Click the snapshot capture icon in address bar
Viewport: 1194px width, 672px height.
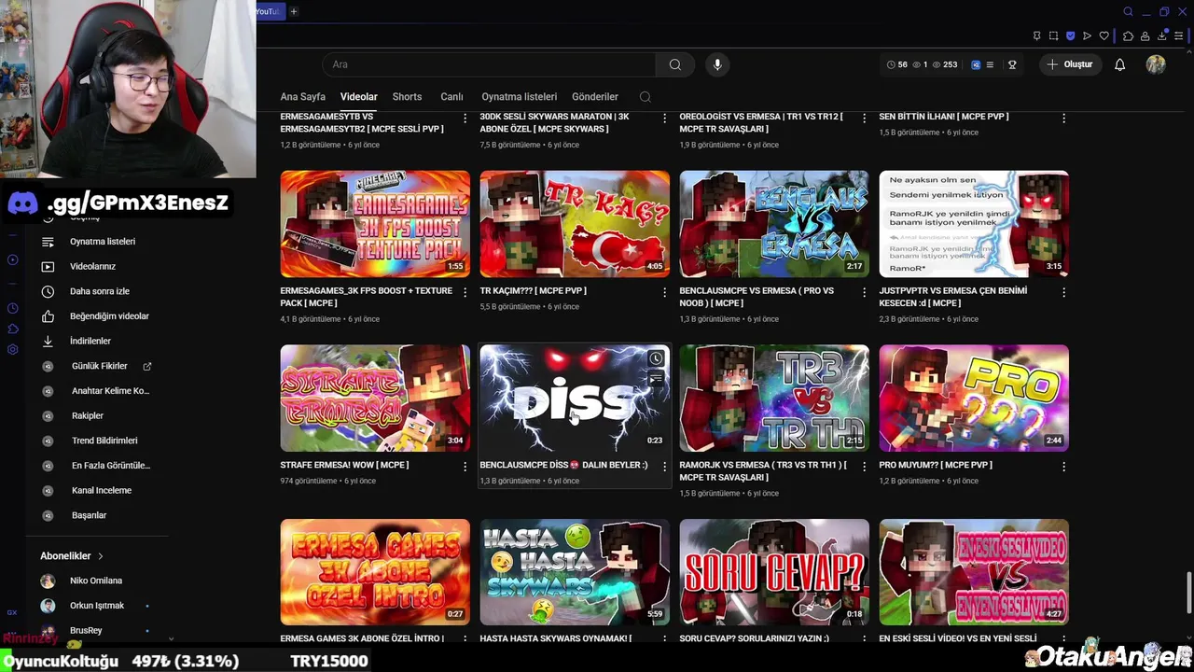click(1053, 36)
